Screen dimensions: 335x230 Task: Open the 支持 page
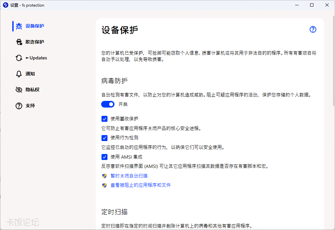pos(30,106)
